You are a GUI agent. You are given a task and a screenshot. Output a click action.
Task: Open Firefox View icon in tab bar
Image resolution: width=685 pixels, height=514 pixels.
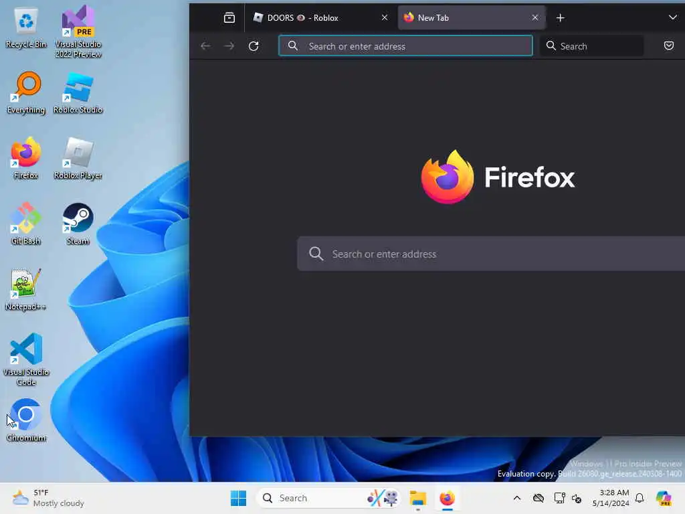coord(229,18)
